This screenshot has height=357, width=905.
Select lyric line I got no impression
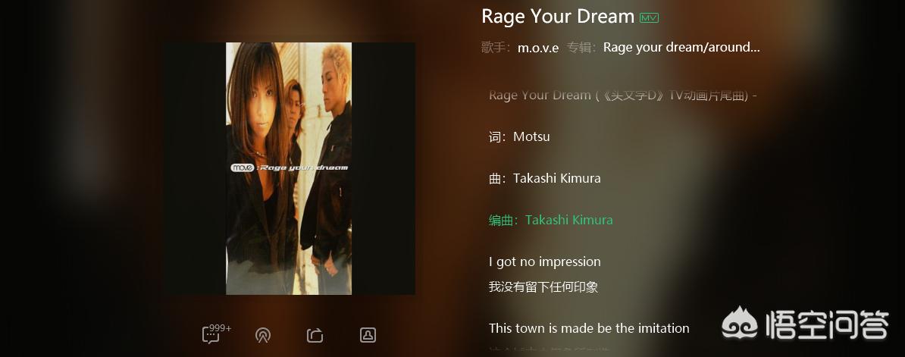544,261
